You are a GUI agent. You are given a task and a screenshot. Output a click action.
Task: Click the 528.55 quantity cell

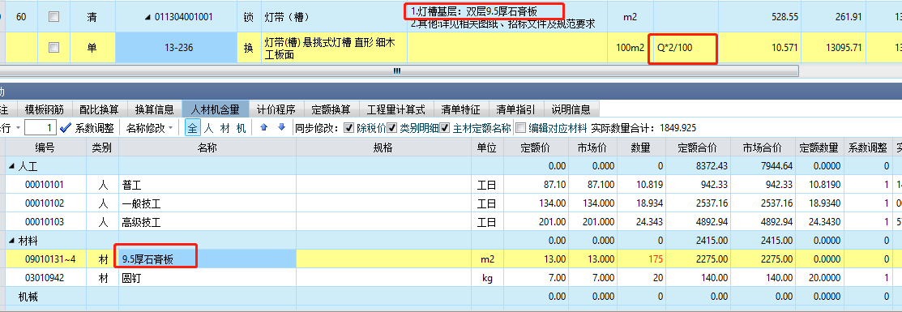[760, 17]
